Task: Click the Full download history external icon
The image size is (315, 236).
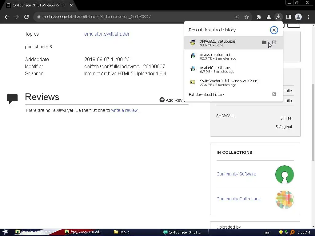Action: coord(274,94)
